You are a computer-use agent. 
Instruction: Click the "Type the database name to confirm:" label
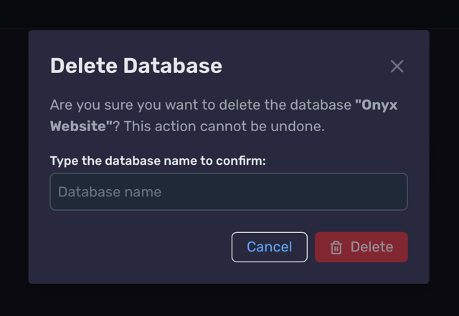click(x=158, y=161)
